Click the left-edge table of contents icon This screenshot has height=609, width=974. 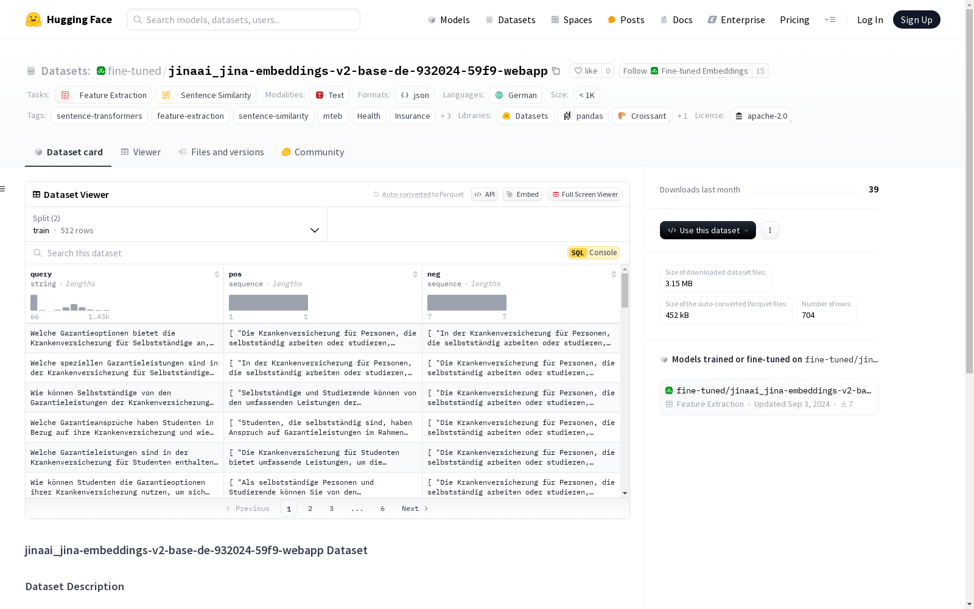click(2, 189)
